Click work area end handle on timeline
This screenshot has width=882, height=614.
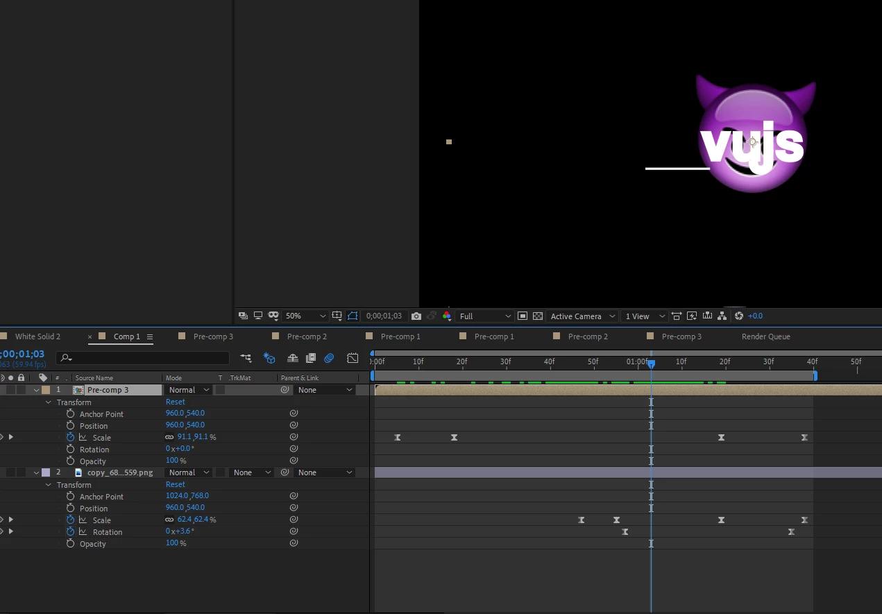pyautogui.click(x=815, y=375)
